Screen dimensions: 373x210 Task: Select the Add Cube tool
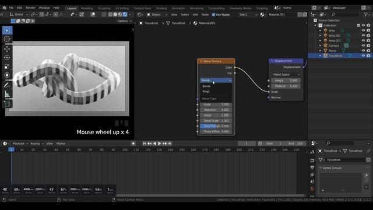pos(7,104)
